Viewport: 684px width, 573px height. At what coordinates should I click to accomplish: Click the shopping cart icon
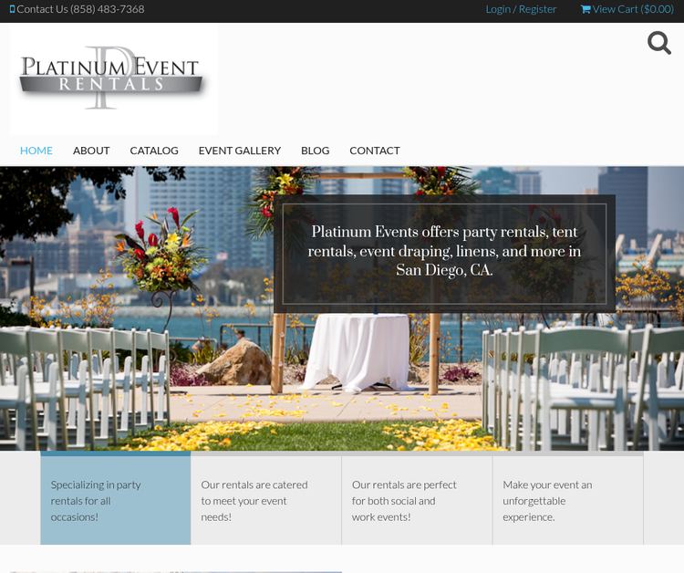click(586, 9)
